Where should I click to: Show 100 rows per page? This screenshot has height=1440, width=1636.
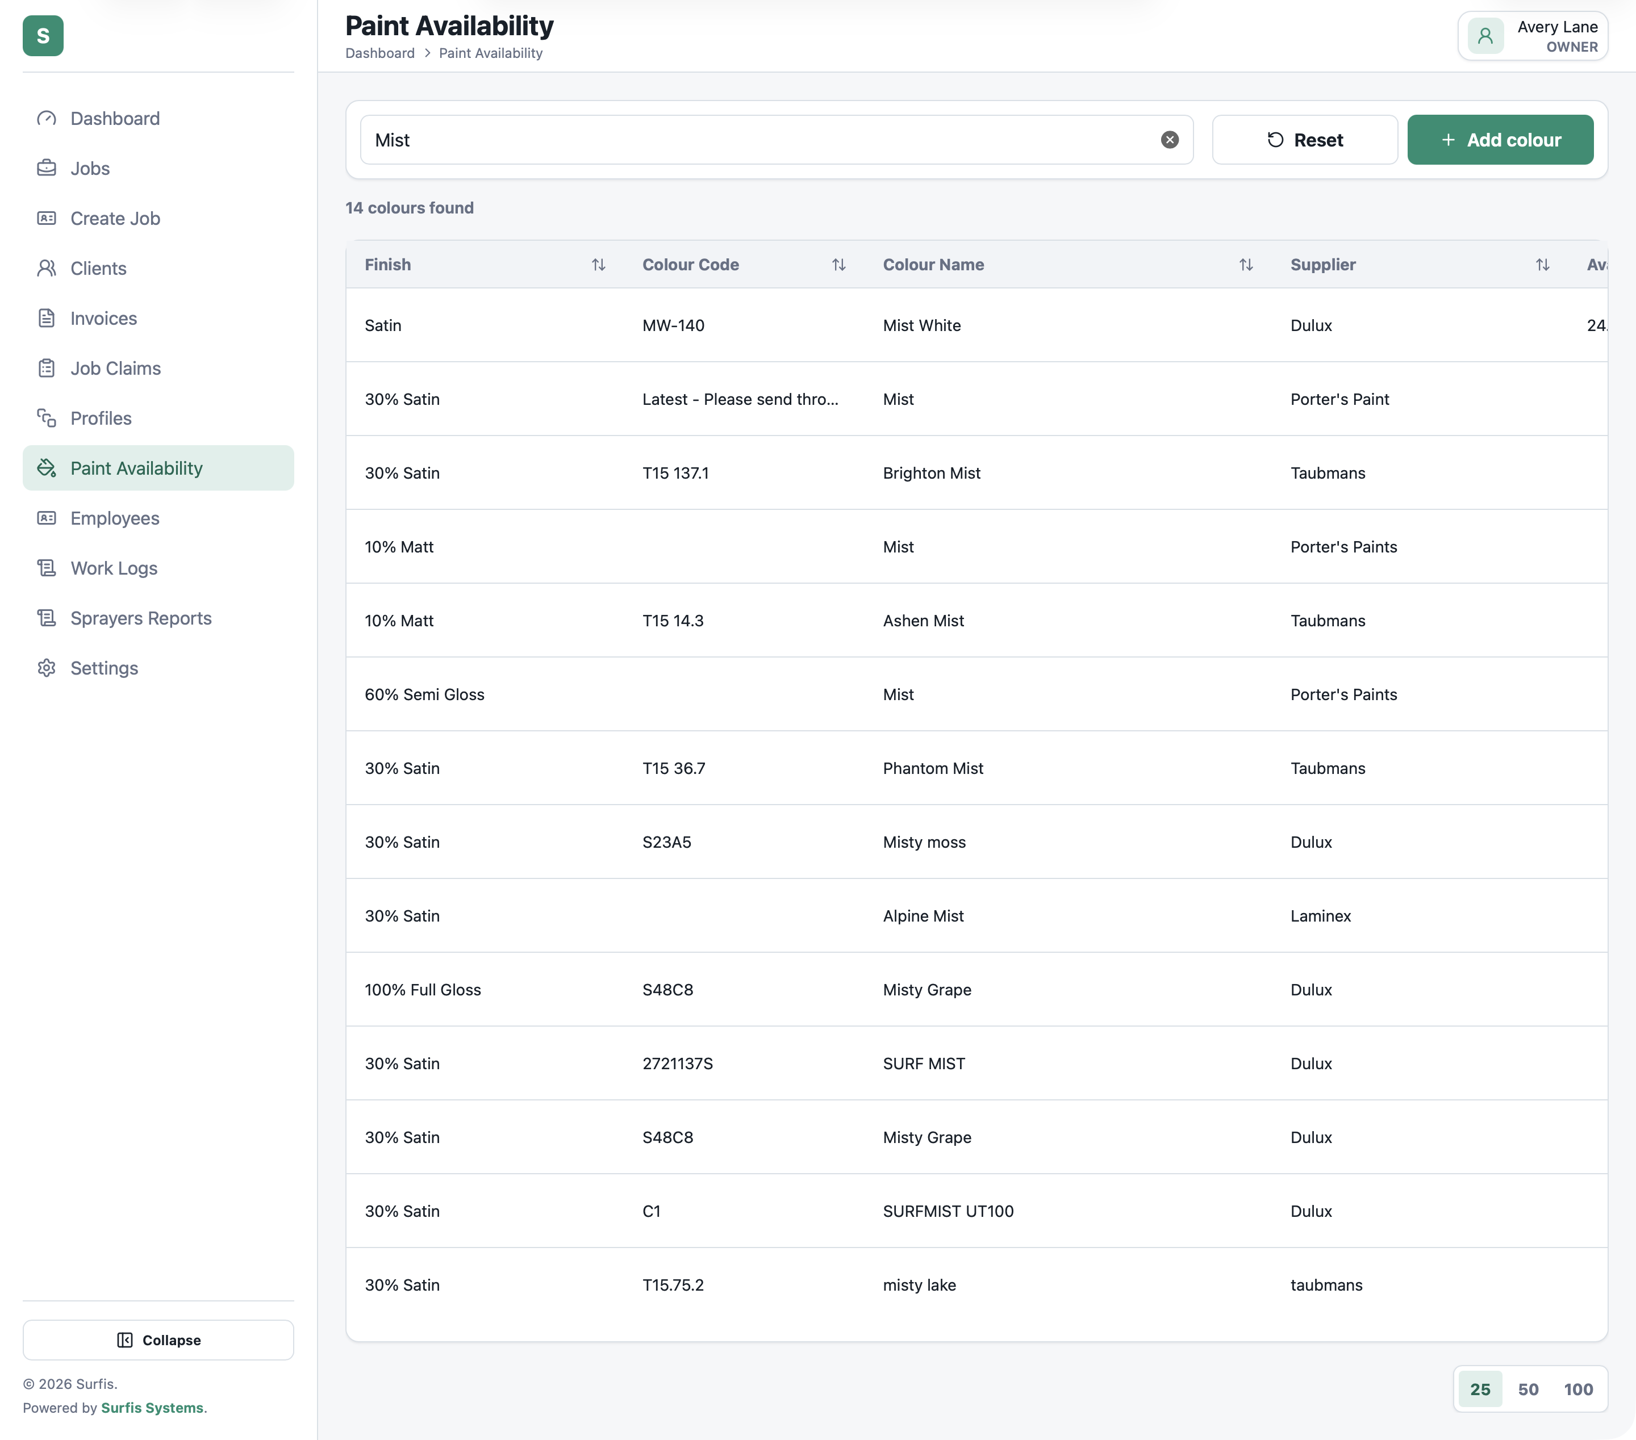point(1579,1389)
